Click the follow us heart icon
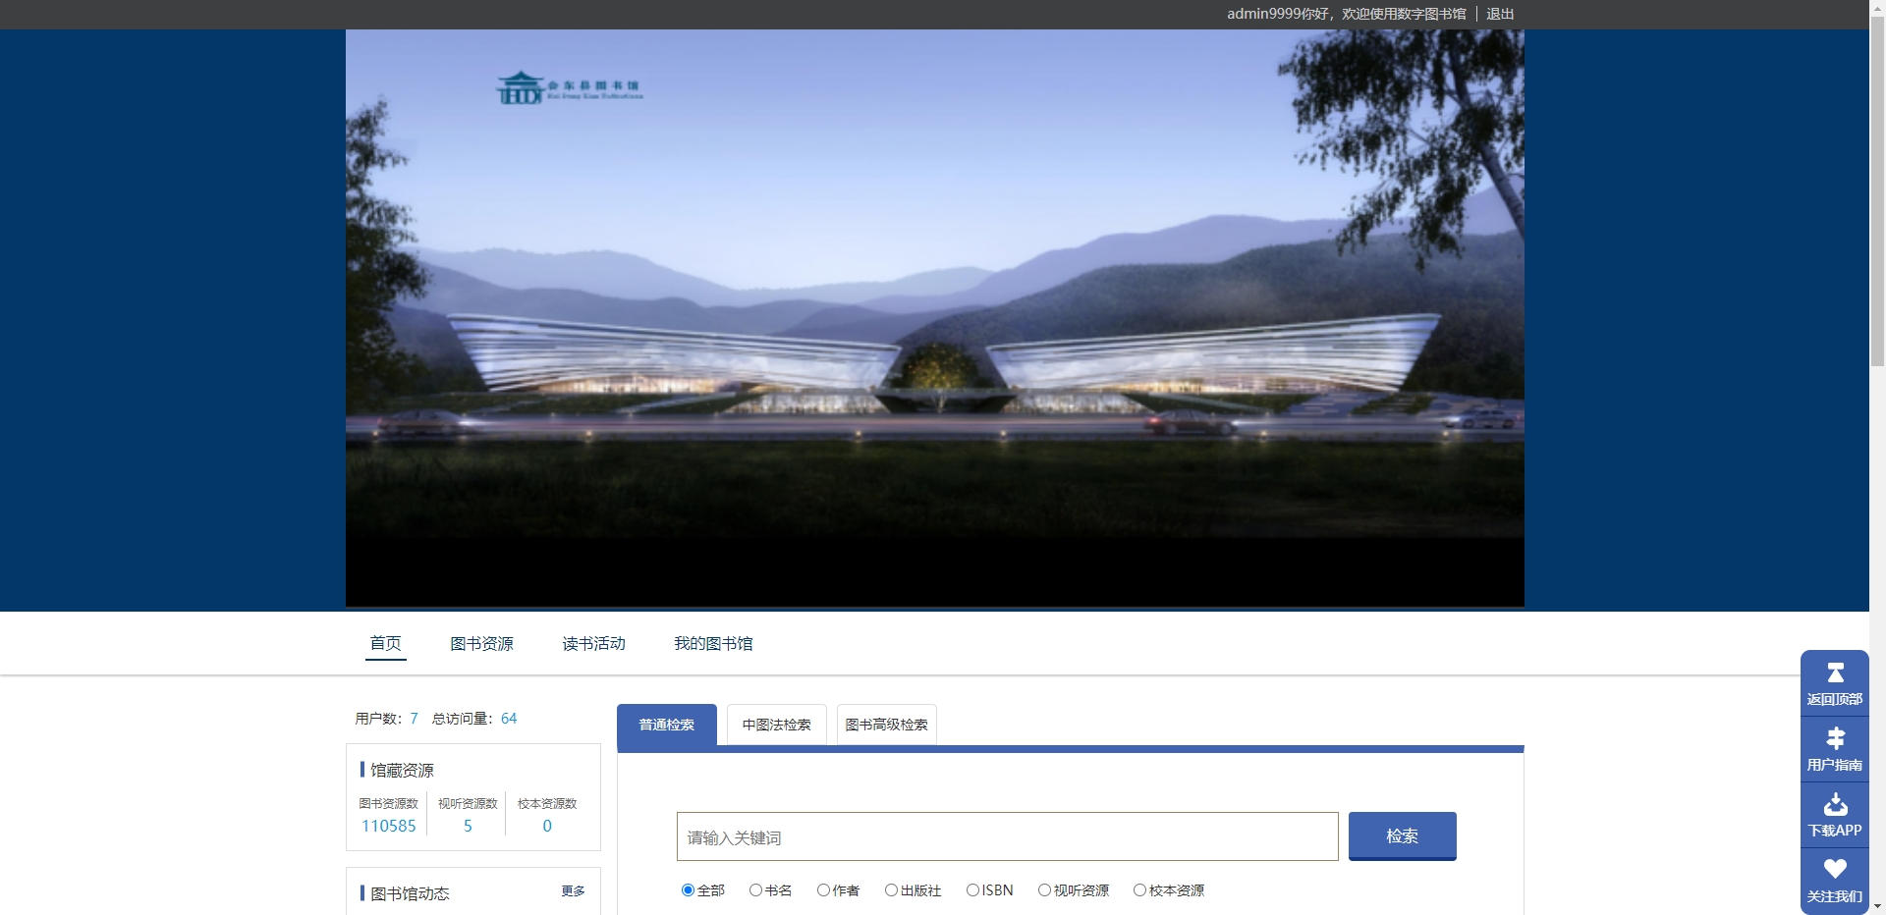Screen dimensions: 1886x915 pos(1834,870)
